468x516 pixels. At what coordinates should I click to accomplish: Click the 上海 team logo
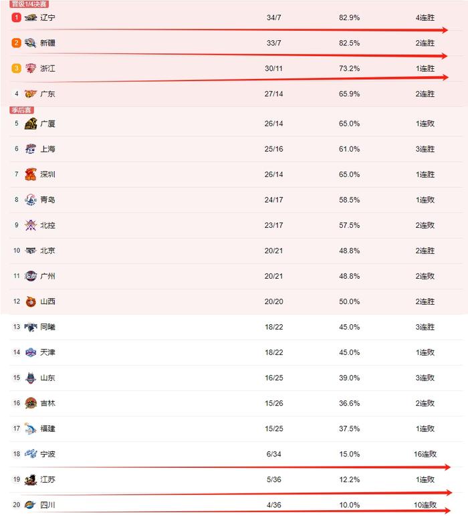coord(31,149)
